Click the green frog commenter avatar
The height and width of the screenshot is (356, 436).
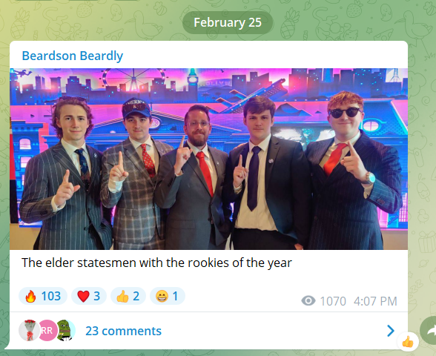65,331
